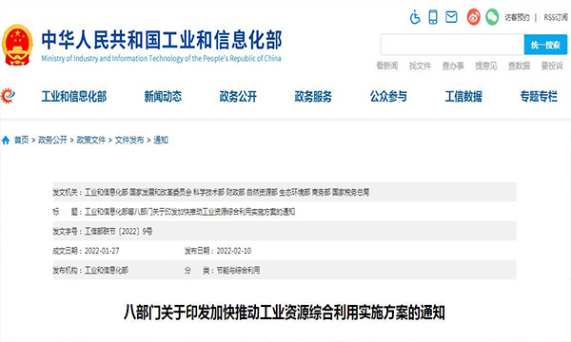Screen dimensions: 571x342
Task: Open RSS订阅 link
Action: [x=556, y=17]
